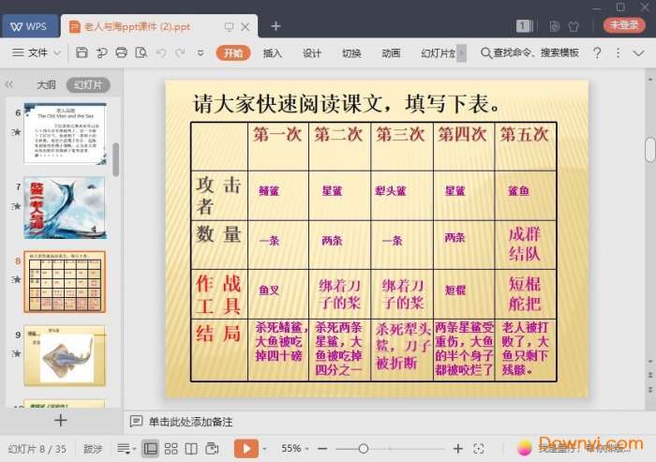Add a new slide with plus button
The width and height of the screenshot is (656, 462).
pyautogui.click(x=61, y=420)
